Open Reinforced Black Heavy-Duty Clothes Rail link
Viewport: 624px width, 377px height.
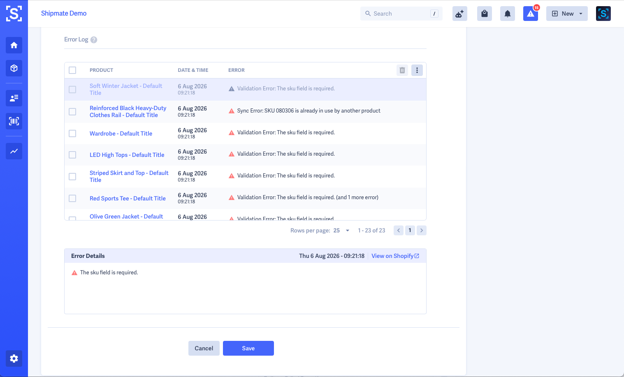pyautogui.click(x=128, y=112)
